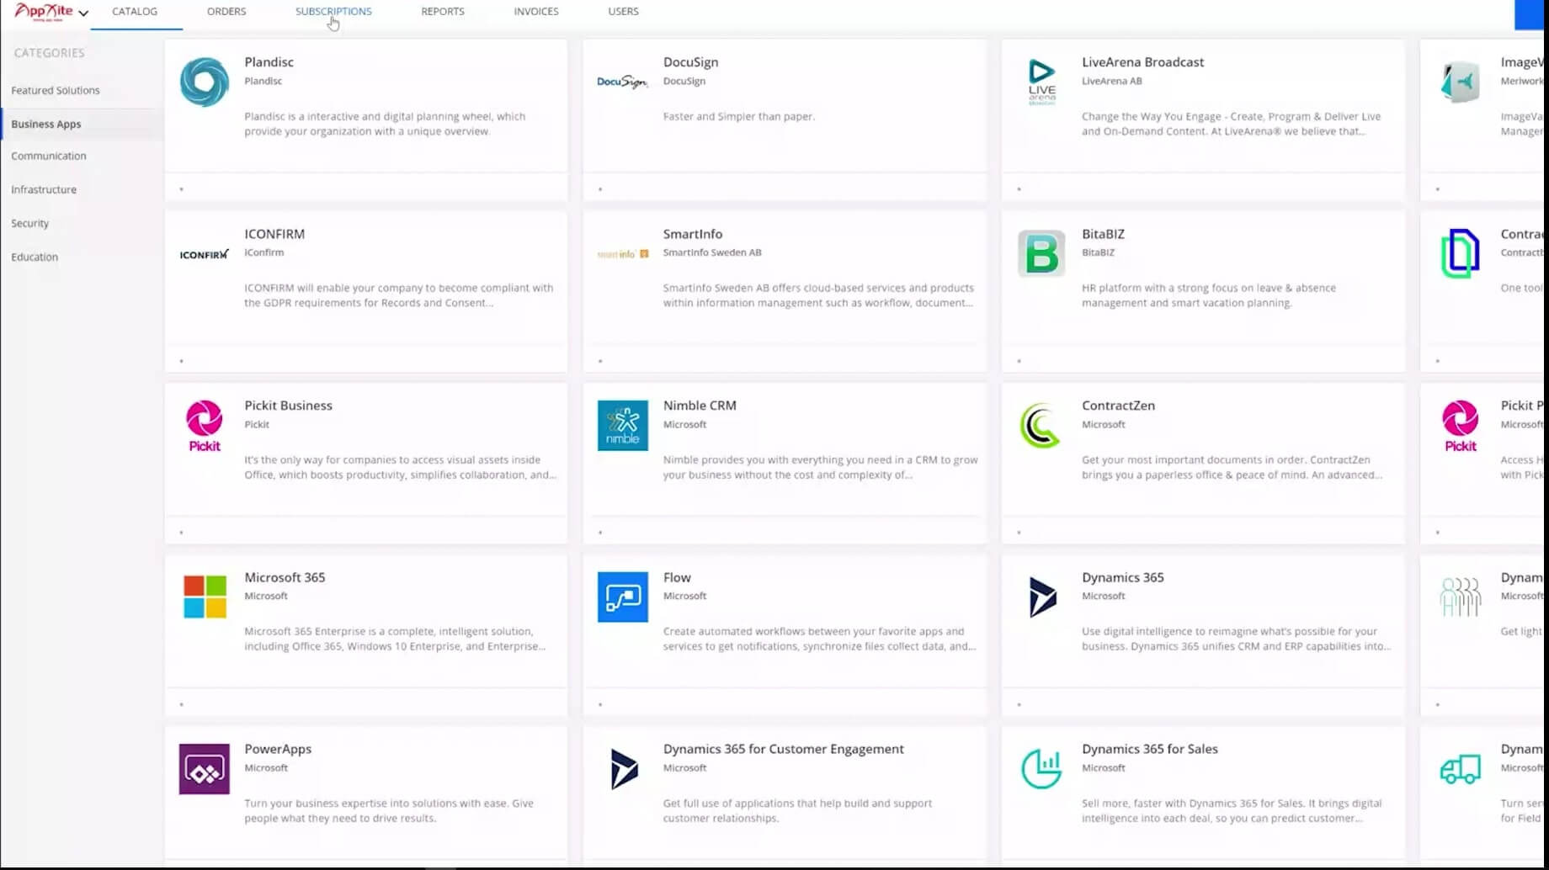Click Dynamics 365 for Customer Engagement logo
Image resolution: width=1549 pixels, height=870 pixels.
point(624,769)
